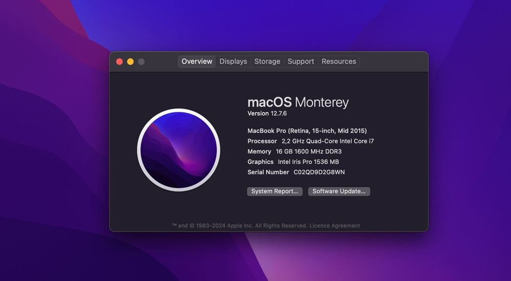
Task: Select the MacBook Pro (Retina, 15-inch, Mid 2015) line
Action: 307,131
